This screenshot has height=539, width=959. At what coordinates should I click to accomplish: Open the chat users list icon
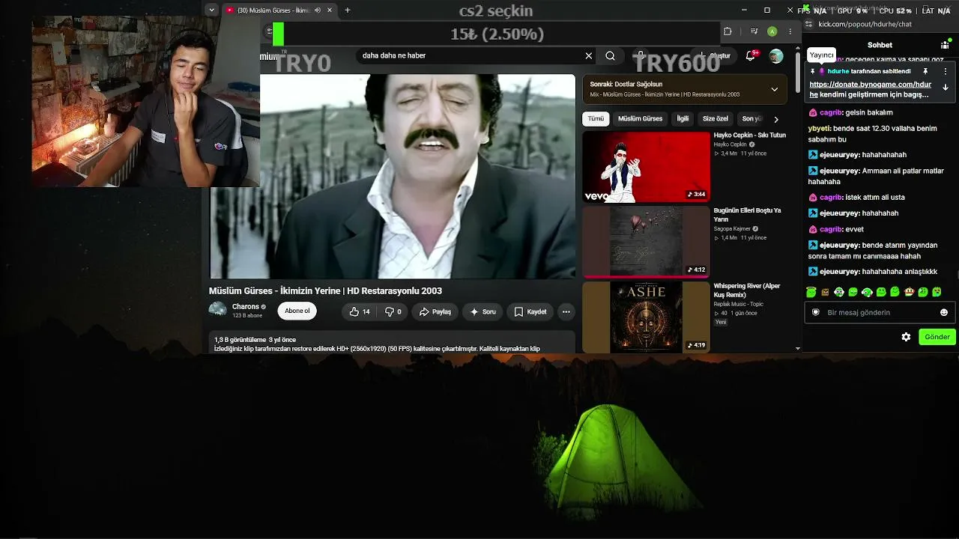[946, 45]
